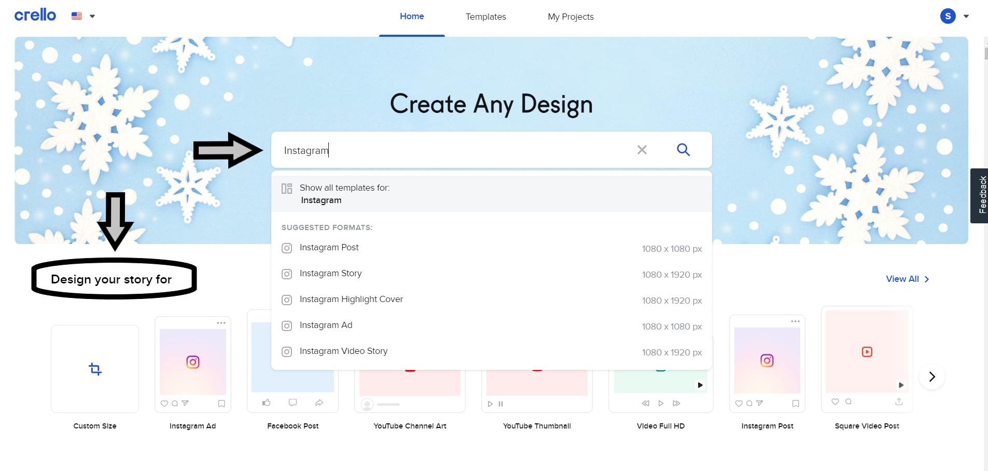Image resolution: width=988 pixels, height=471 pixels.
Task: Click share arrow icon on Facebook Post card
Action: 319,402
